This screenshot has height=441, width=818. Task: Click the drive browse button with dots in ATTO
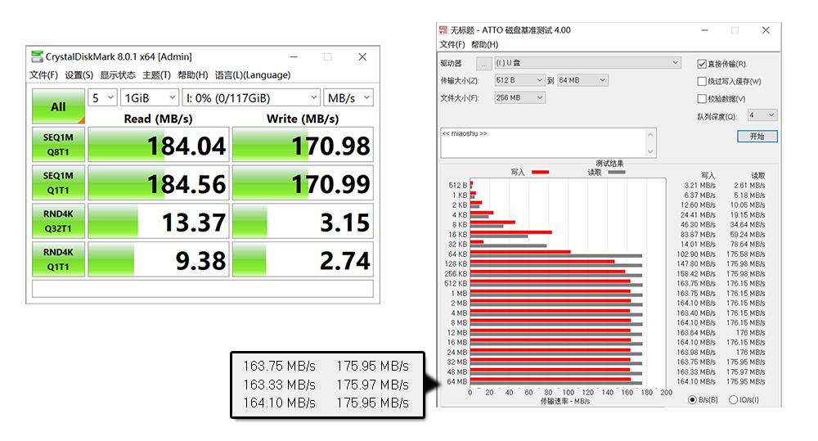click(484, 63)
